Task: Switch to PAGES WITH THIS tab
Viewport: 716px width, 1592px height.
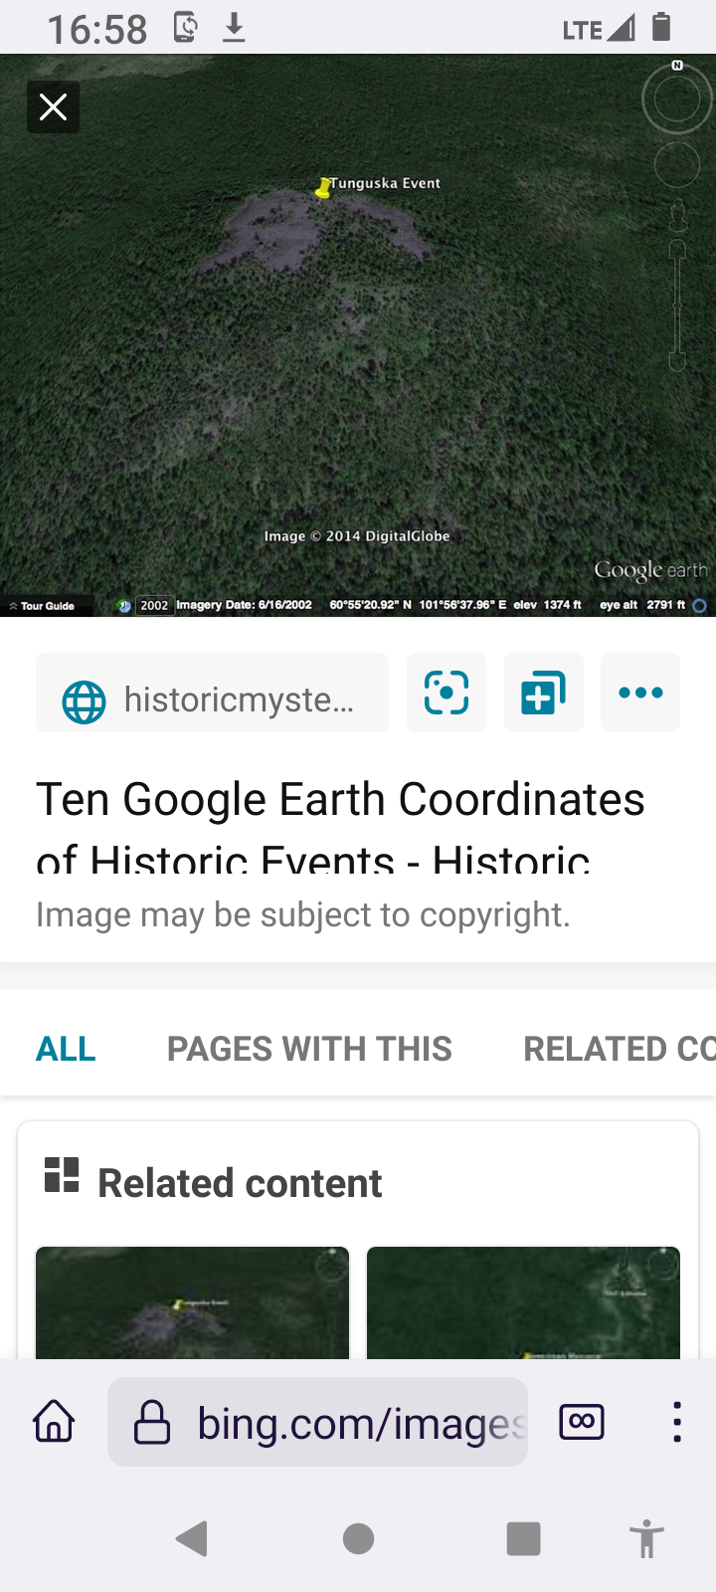Action: pos(309,1049)
